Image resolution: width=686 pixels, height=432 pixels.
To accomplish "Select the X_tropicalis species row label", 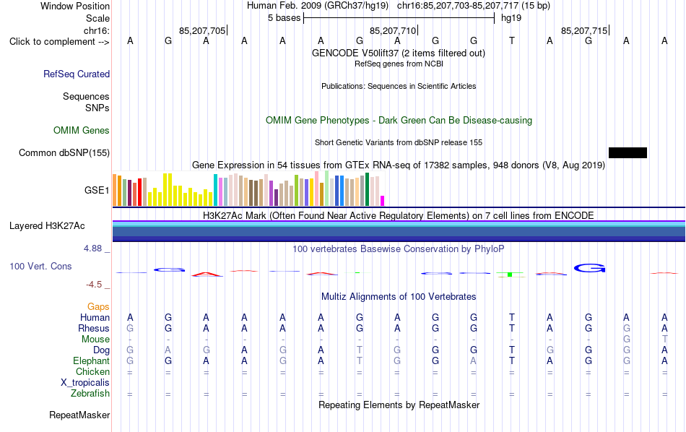I will click(x=85, y=383).
